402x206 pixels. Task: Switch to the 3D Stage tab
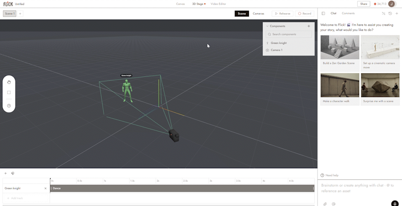coord(199,4)
